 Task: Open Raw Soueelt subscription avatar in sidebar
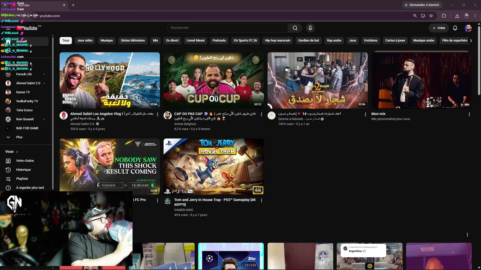point(8,119)
